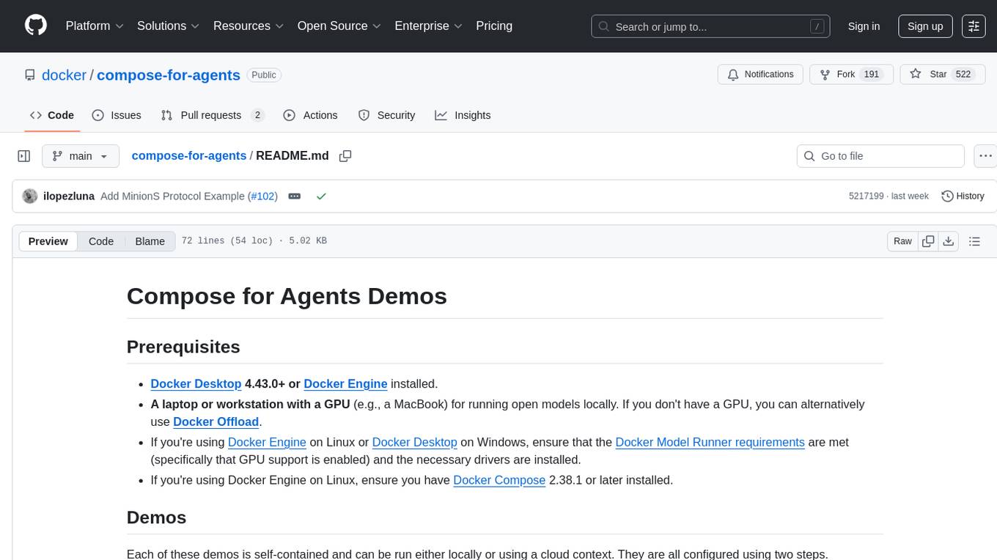Viewport: 997px width, 560px height.
Task: Open the bold Docker Desktop link
Action: [196, 383]
